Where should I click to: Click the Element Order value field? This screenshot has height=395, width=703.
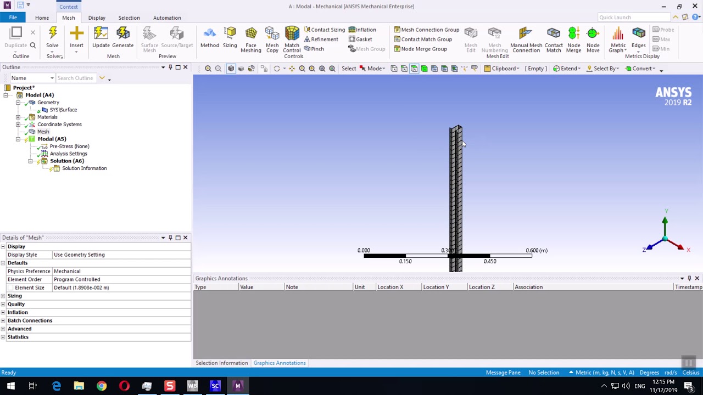click(121, 279)
